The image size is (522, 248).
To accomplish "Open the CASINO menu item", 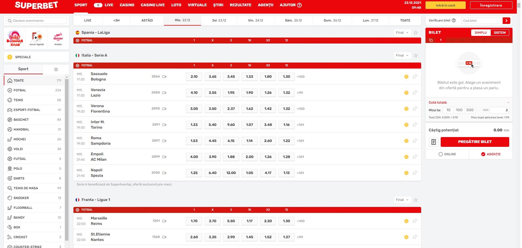I will click(127, 5).
